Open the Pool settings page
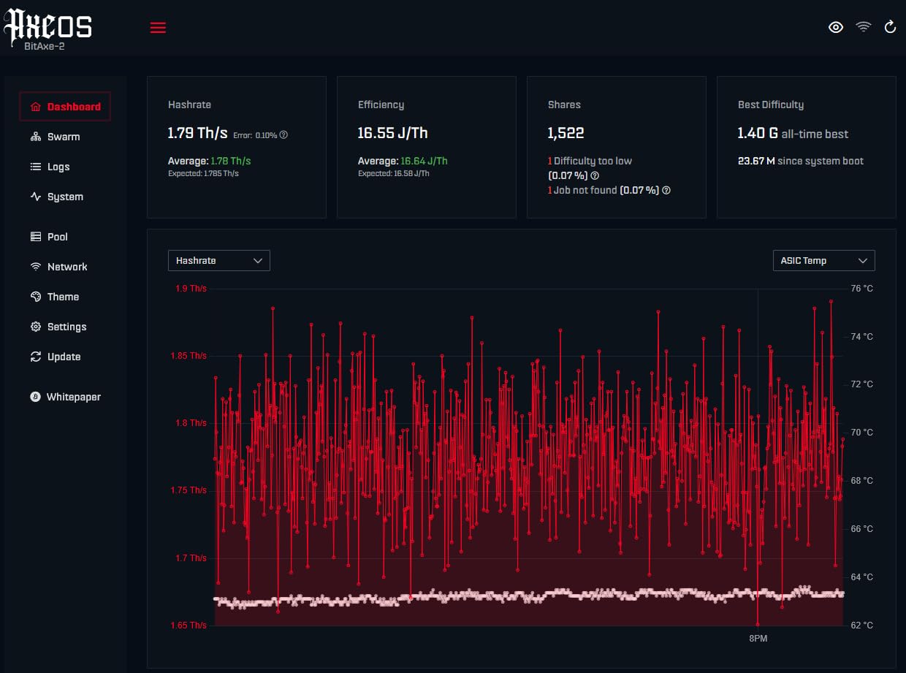906x673 pixels. click(49, 237)
